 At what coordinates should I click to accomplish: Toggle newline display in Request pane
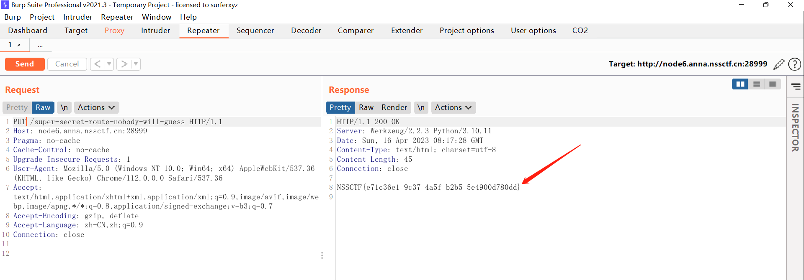tap(64, 107)
